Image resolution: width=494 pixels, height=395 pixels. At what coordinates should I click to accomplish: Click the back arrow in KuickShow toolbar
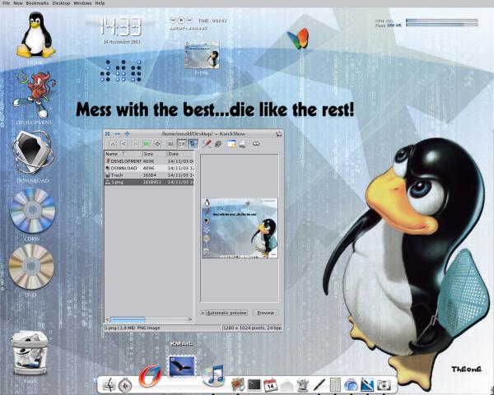pos(123,144)
